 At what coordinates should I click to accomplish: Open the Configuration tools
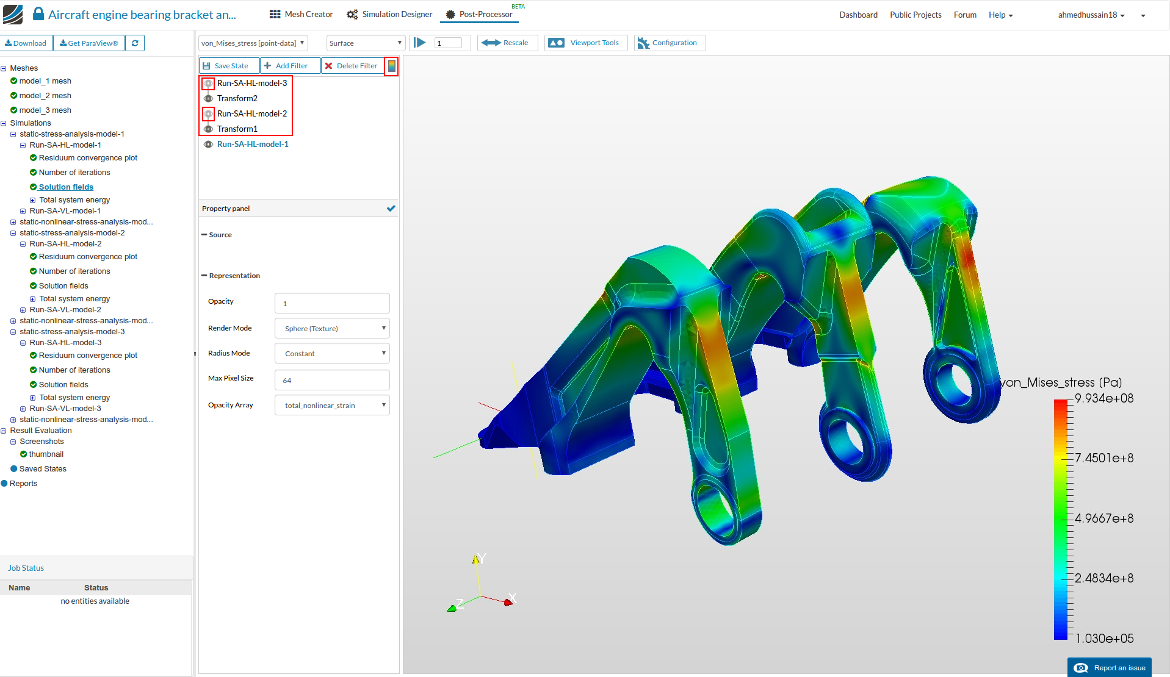point(669,43)
